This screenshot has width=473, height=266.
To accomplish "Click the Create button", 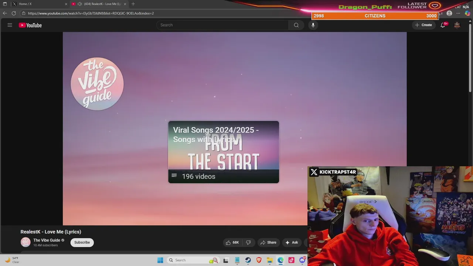I will pyautogui.click(x=423, y=25).
